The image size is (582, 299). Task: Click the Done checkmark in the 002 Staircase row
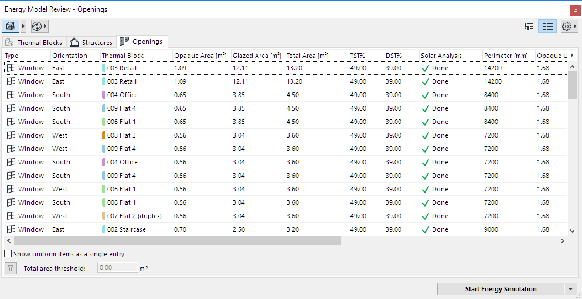click(426, 229)
